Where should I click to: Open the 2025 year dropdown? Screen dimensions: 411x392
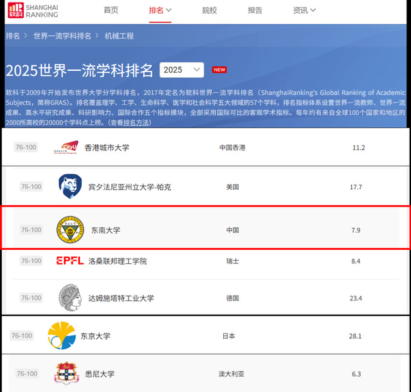[x=181, y=70]
